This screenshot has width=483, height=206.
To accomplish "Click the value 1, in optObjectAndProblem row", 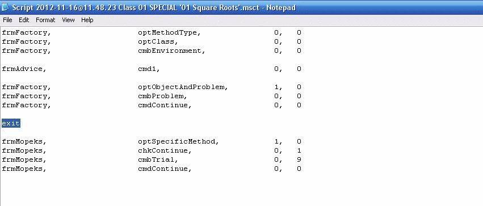I will 278,87.
